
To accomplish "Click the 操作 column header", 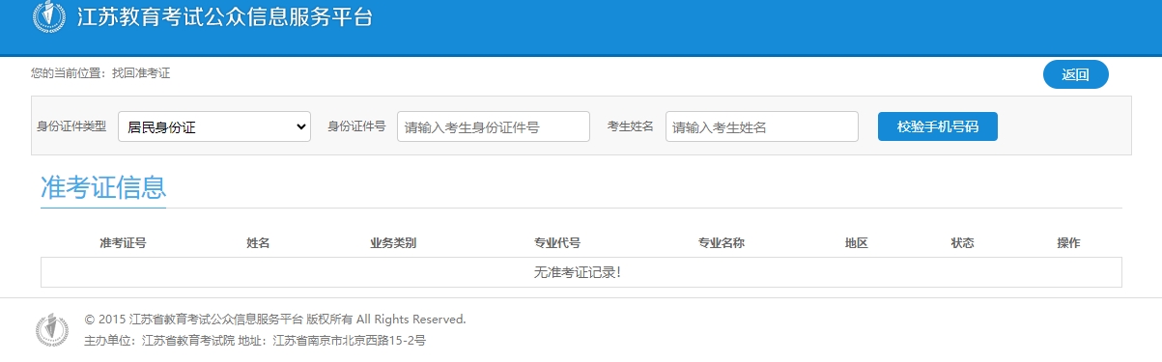I will [x=1069, y=243].
